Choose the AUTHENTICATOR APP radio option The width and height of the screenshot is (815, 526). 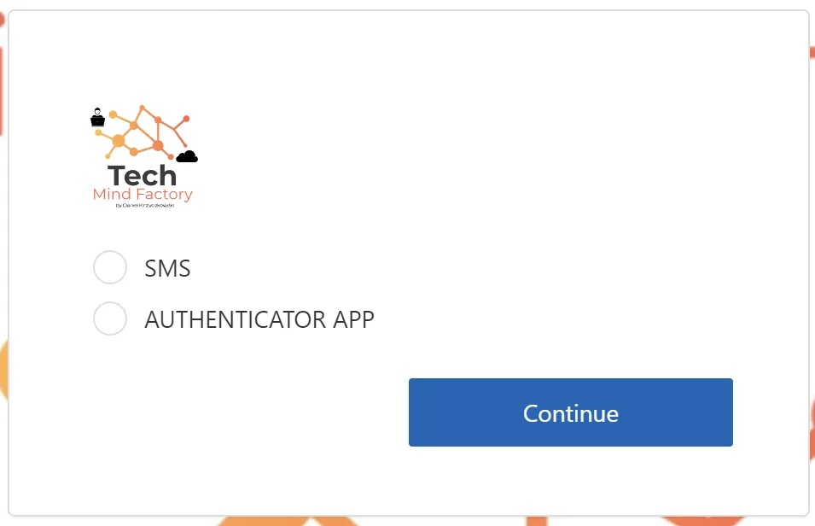110,319
